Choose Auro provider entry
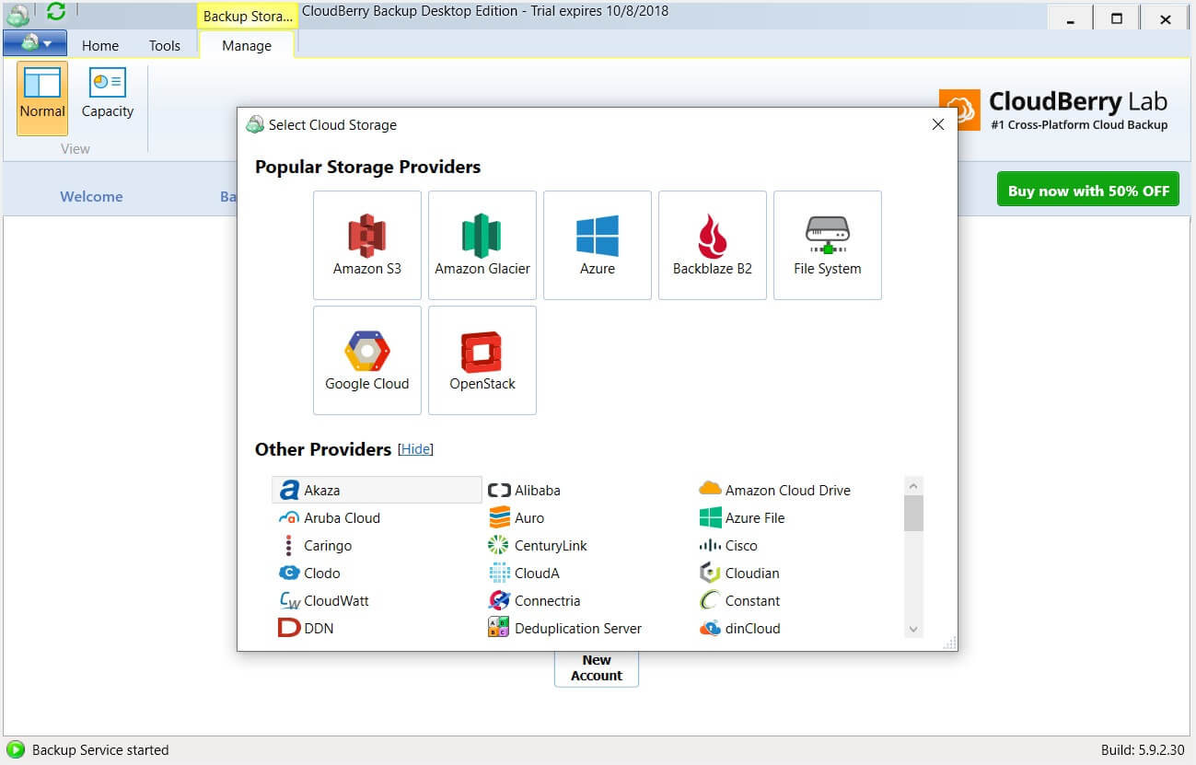 [x=517, y=517]
